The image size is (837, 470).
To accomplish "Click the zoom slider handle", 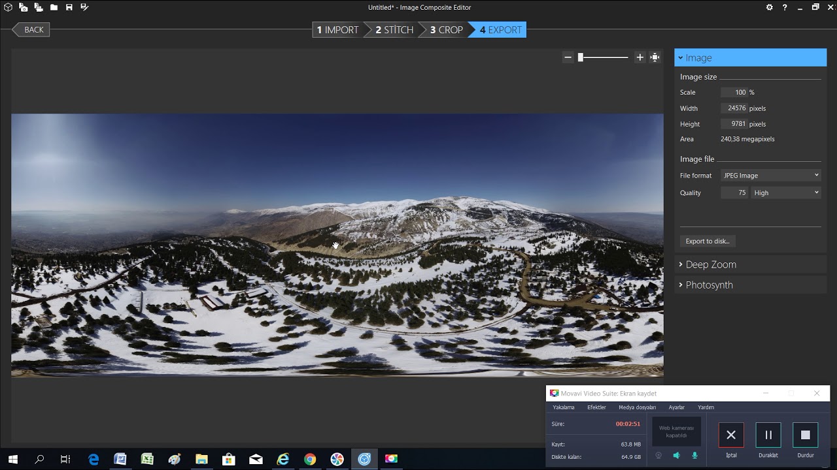I will pyautogui.click(x=580, y=57).
